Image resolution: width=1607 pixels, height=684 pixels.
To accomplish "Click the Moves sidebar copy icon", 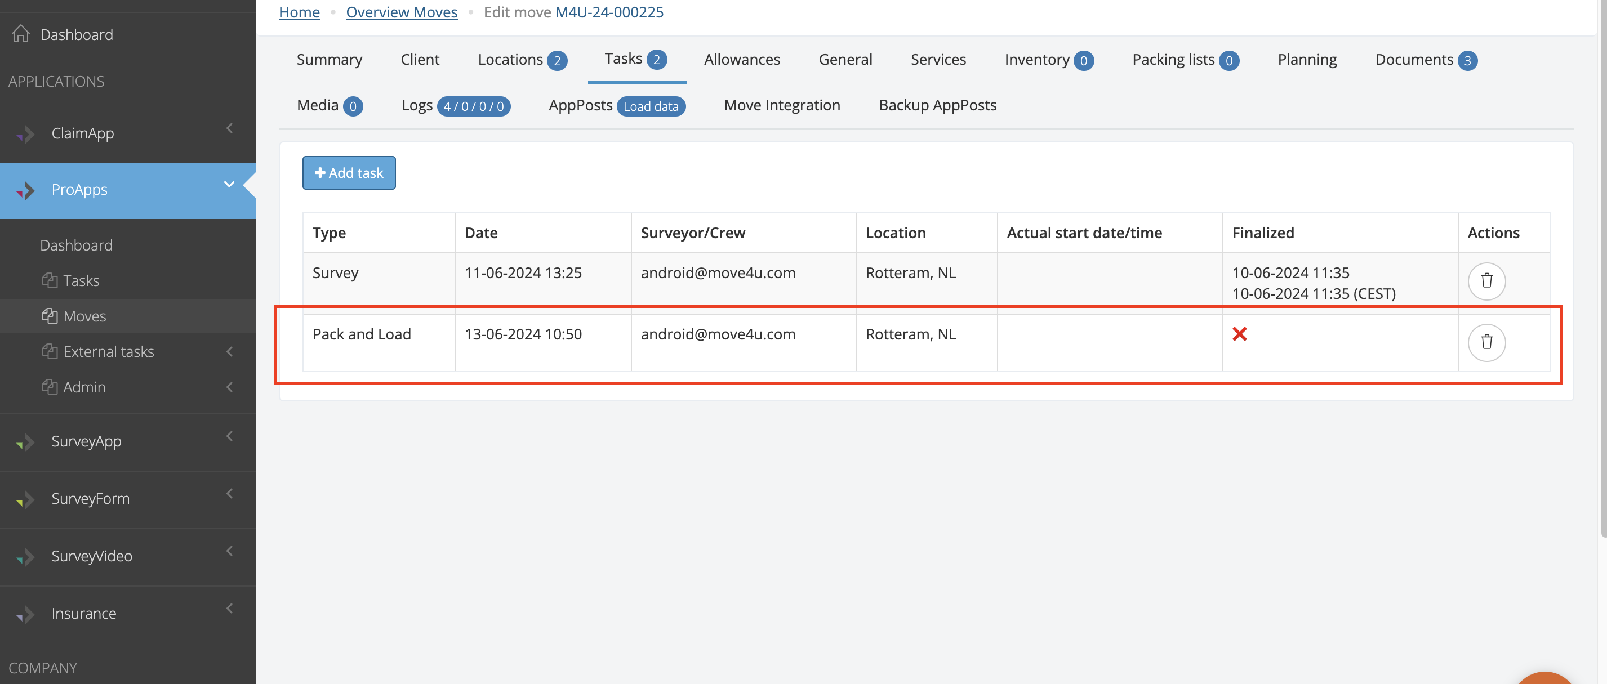I will [x=50, y=316].
